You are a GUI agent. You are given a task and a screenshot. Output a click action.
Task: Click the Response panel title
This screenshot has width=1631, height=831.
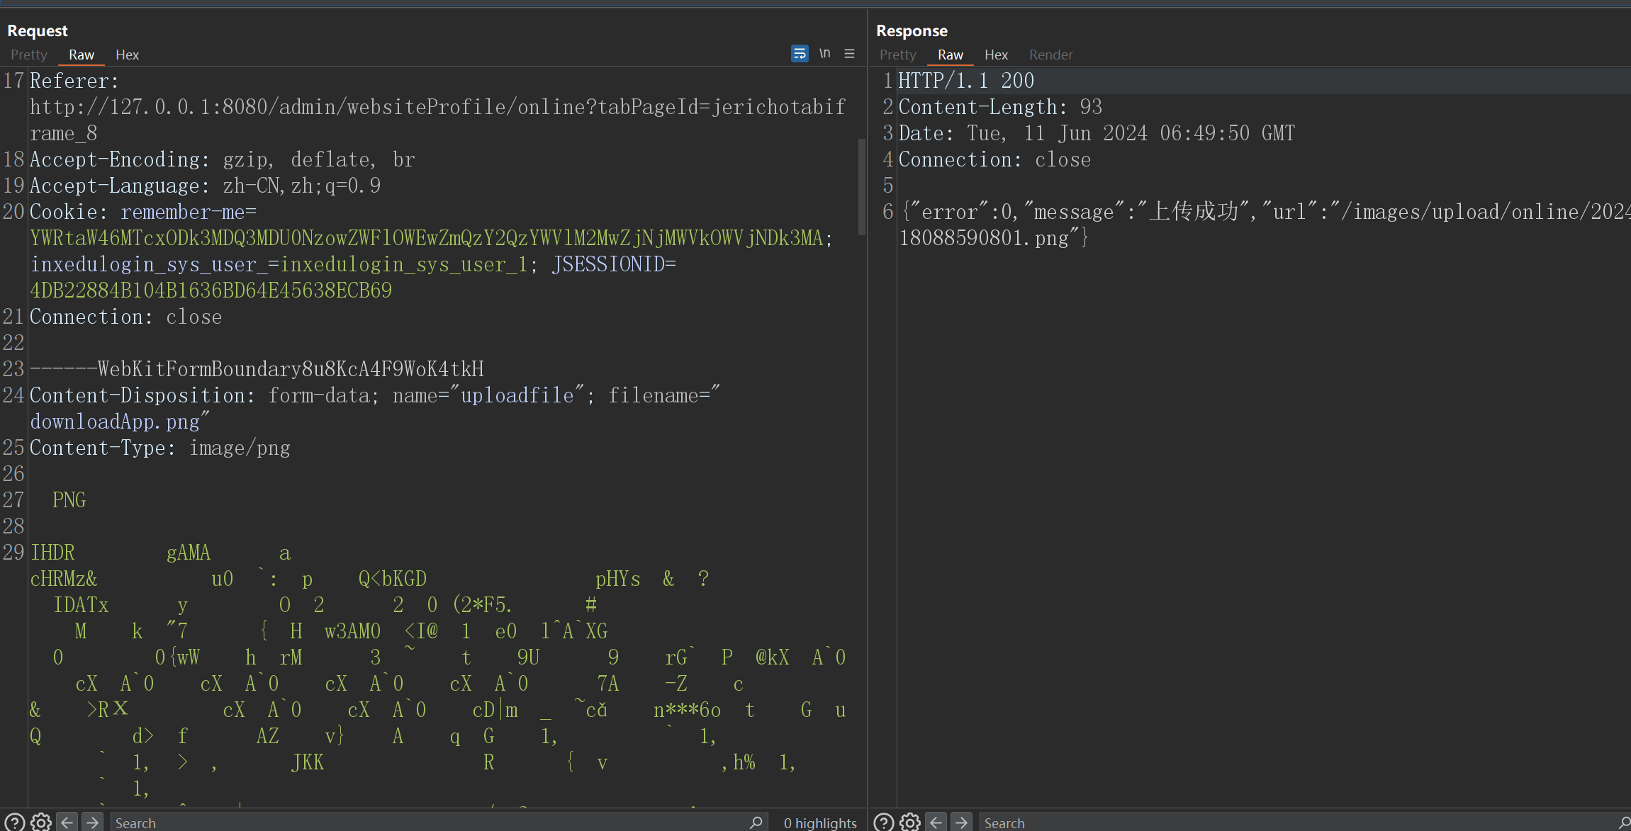(x=912, y=30)
